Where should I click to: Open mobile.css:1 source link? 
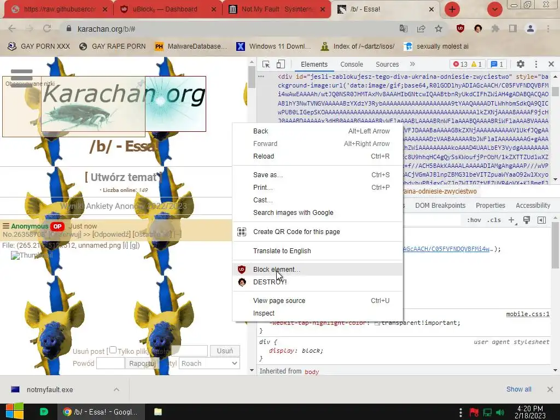point(528,314)
